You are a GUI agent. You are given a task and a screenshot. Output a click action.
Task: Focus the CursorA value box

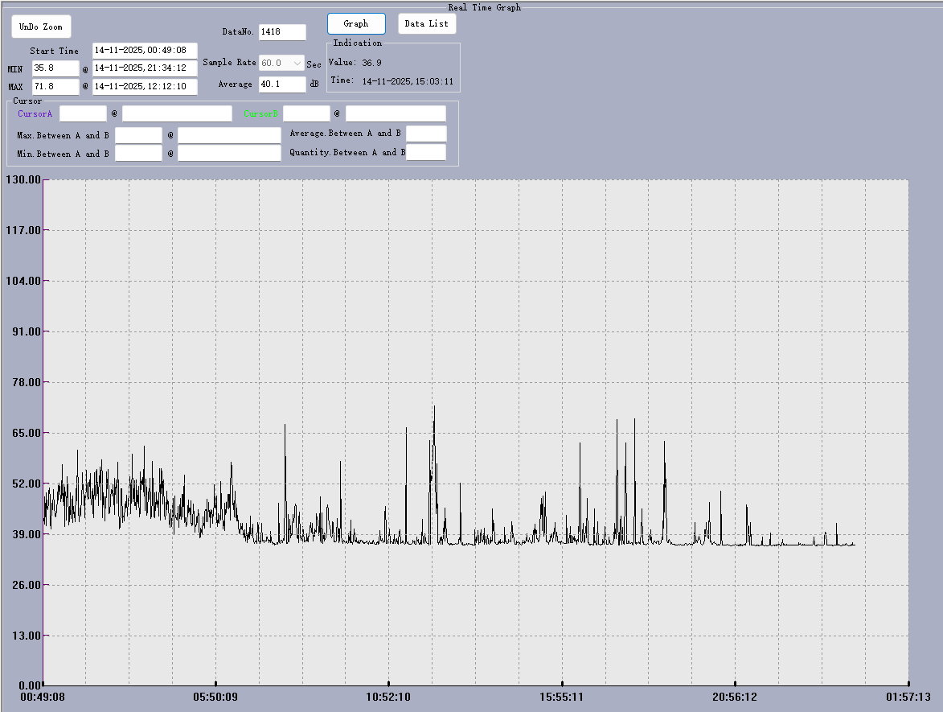tap(83, 114)
